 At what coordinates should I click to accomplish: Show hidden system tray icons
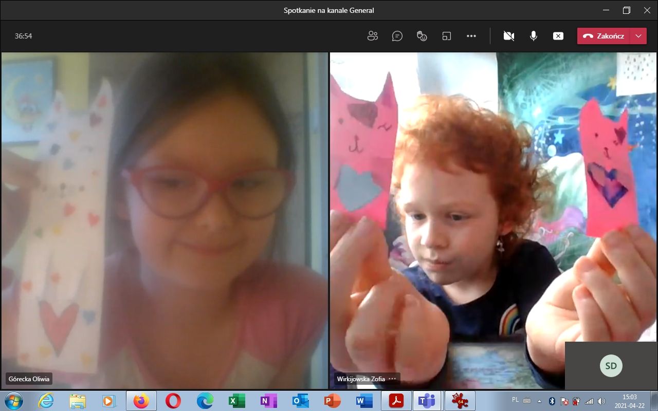point(539,401)
